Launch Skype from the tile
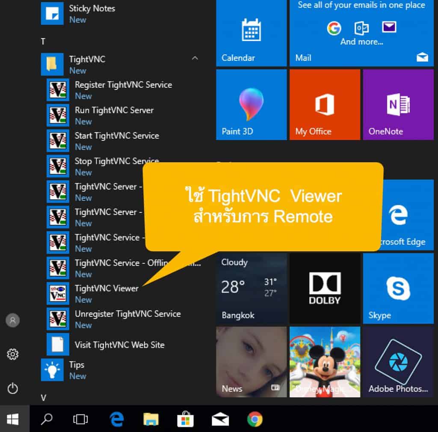The image size is (438, 432). (398, 288)
